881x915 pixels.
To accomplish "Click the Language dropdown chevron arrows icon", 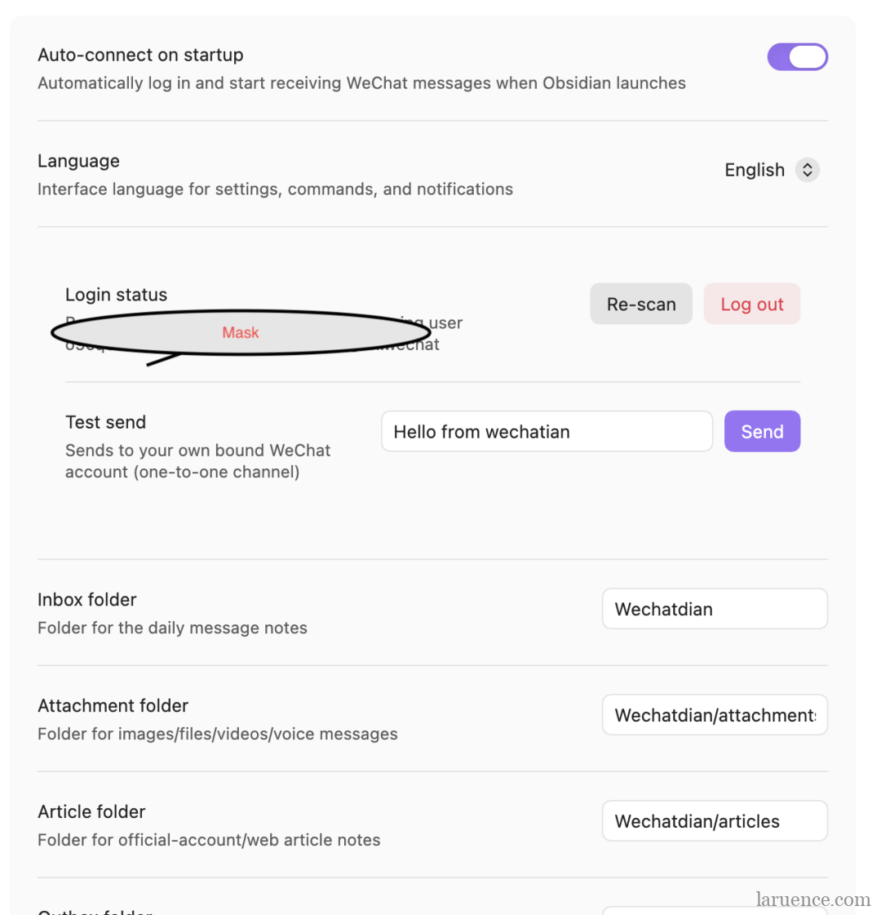I will tap(808, 170).
